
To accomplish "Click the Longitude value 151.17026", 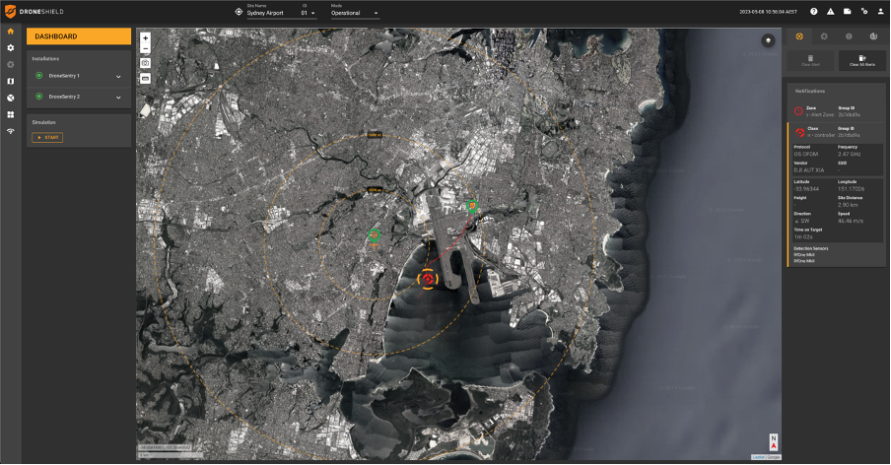I will (x=851, y=188).
